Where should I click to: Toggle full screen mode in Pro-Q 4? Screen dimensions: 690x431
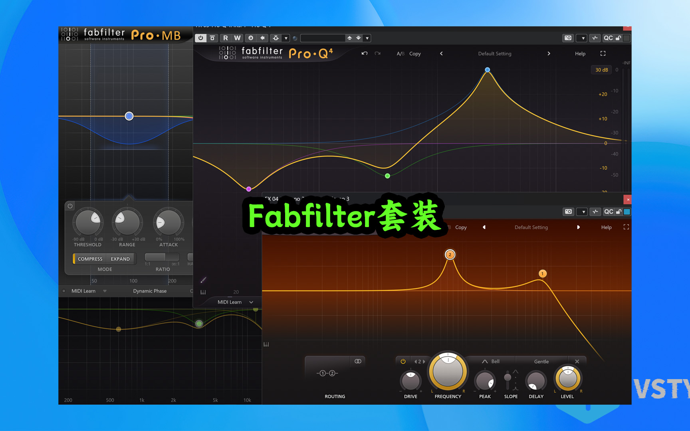click(x=603, y=53)
